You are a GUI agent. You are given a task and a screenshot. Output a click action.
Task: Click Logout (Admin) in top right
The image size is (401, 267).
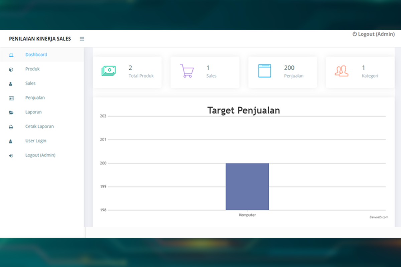click(374, 34)
